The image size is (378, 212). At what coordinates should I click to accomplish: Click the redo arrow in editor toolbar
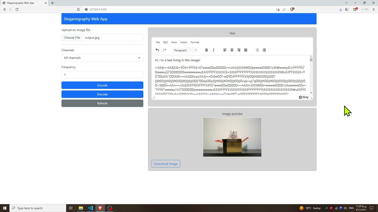(x=164, y=50)
